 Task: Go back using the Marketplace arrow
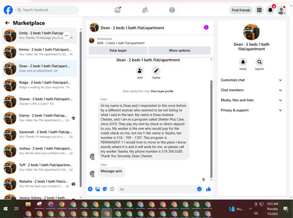point(7,23)
